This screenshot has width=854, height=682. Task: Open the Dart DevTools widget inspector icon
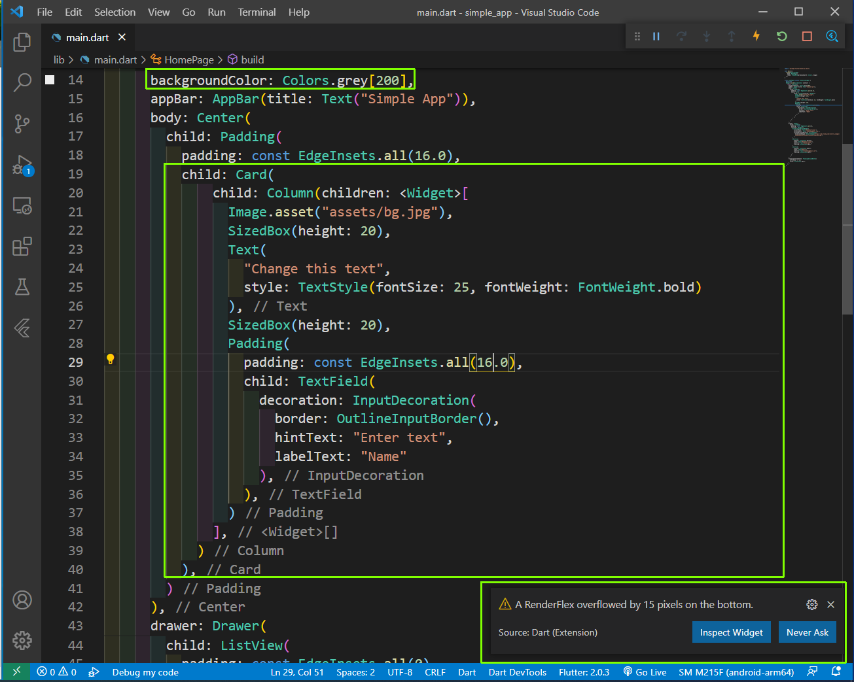tap(832, 37)
